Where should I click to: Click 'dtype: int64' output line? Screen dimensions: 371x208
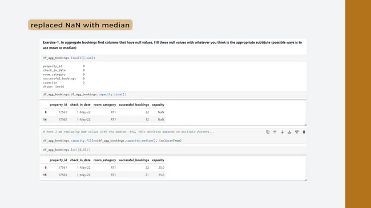[x=54, y=87]
